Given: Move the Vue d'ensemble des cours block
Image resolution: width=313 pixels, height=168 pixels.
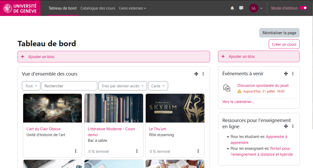Looking at the screenshot, I should (x=196, y=74).
